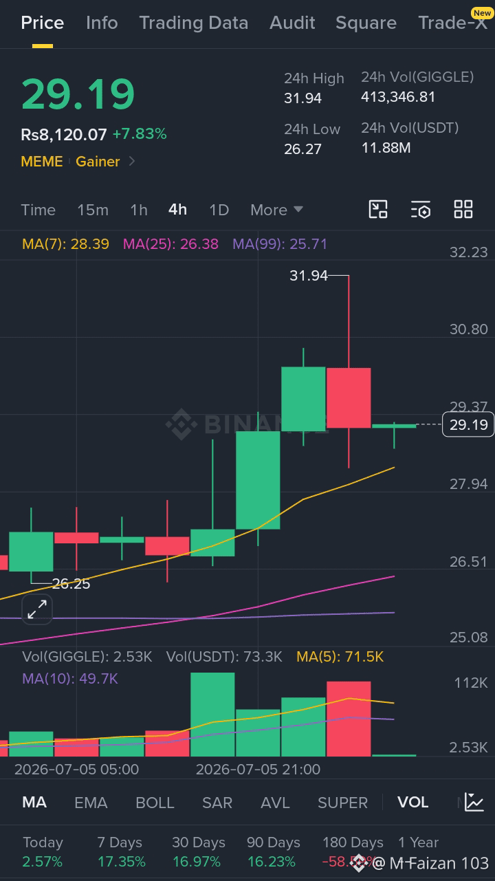Toggle the MA indicator
This screenshot has height=881, width=495.
click(x=34, y=803)
